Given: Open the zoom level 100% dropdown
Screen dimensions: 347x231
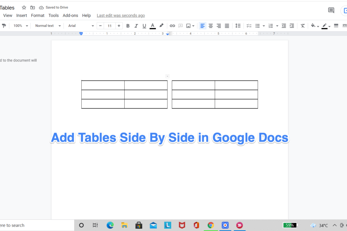Looking at the screenshot, I should 21,26.
